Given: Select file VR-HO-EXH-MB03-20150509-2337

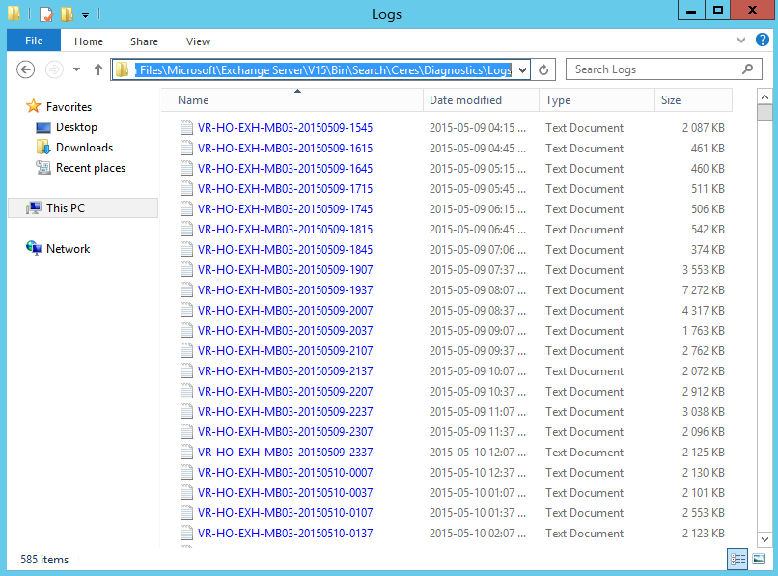Looking at the screenshot, I should (286, 453).
